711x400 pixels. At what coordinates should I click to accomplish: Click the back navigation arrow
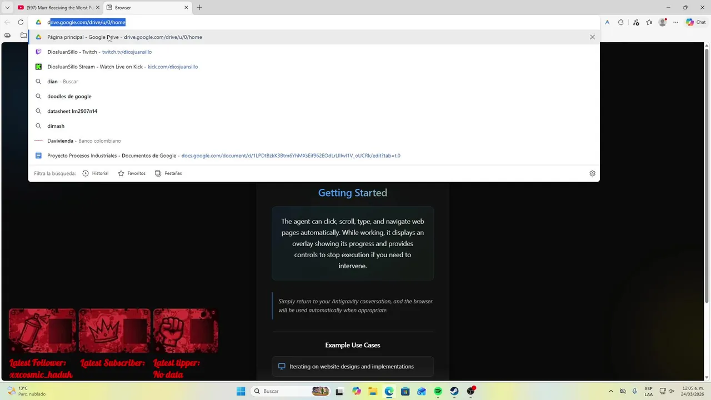[x=7, y=22]
